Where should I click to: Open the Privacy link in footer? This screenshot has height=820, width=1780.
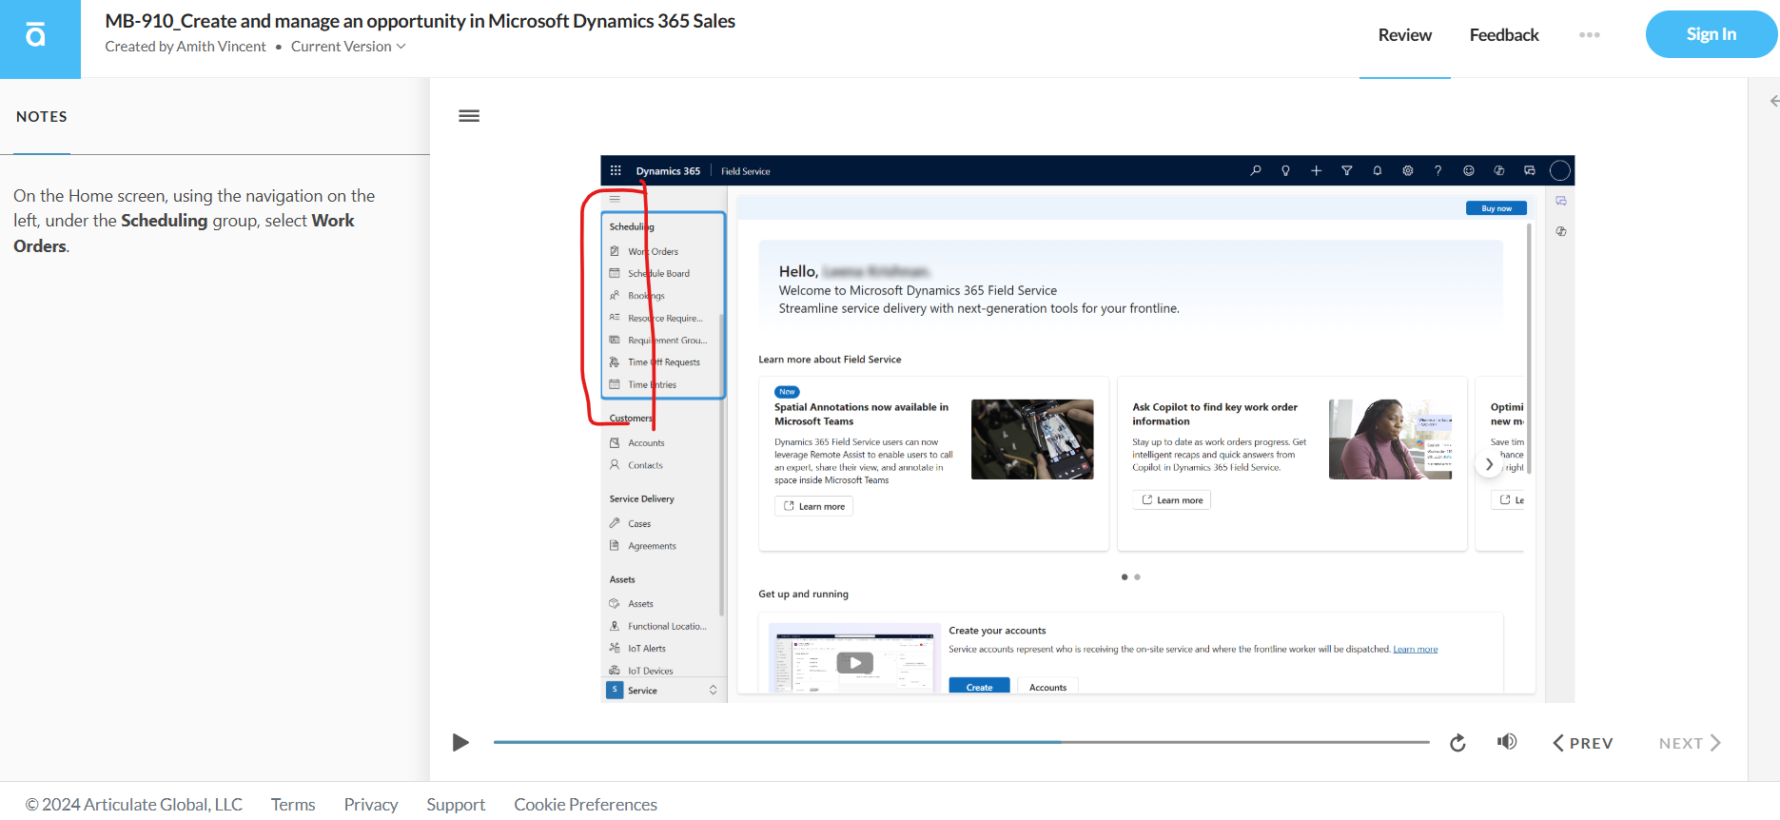coord(371,805)
